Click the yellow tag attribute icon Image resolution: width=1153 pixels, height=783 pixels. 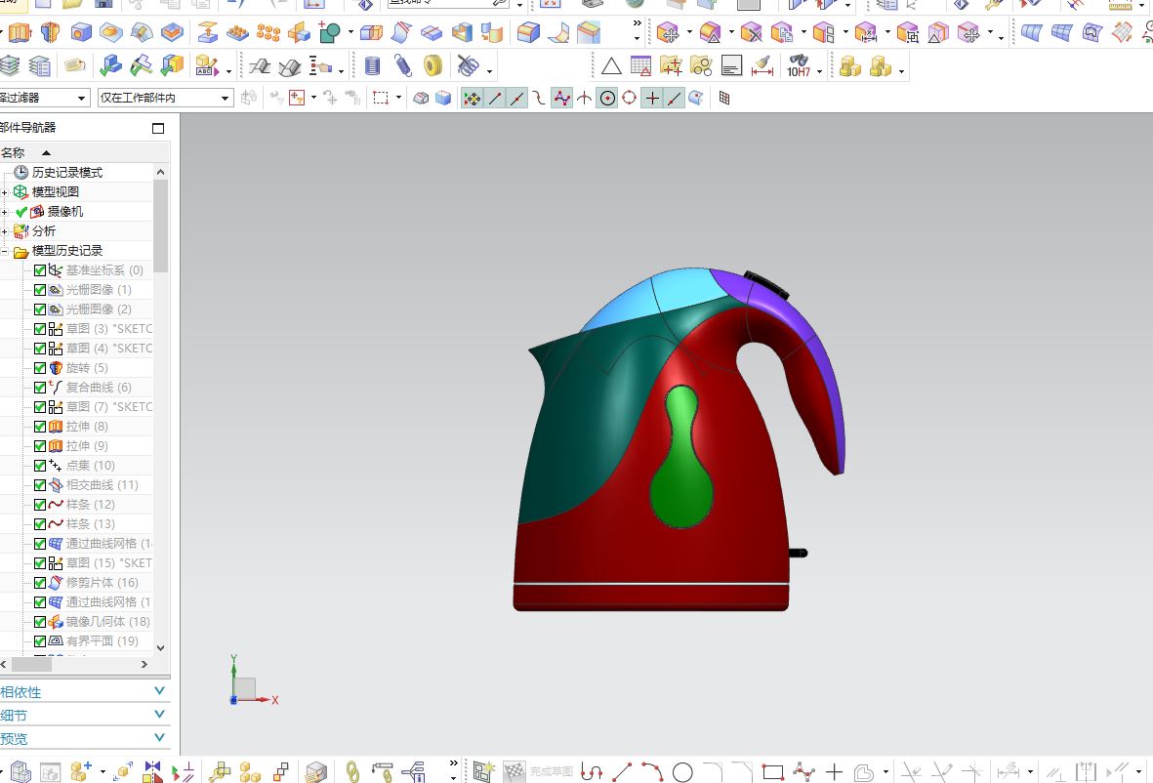pos(74,67)
